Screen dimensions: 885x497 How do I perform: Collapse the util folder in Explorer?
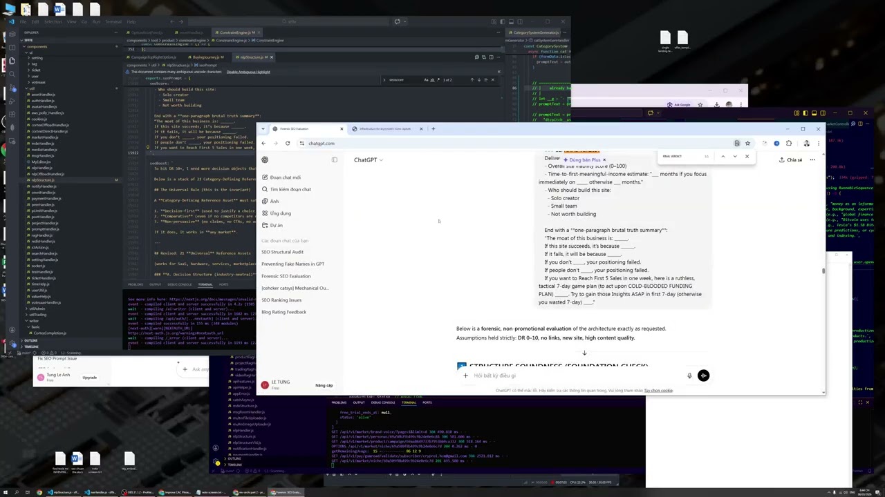(32, 88)
